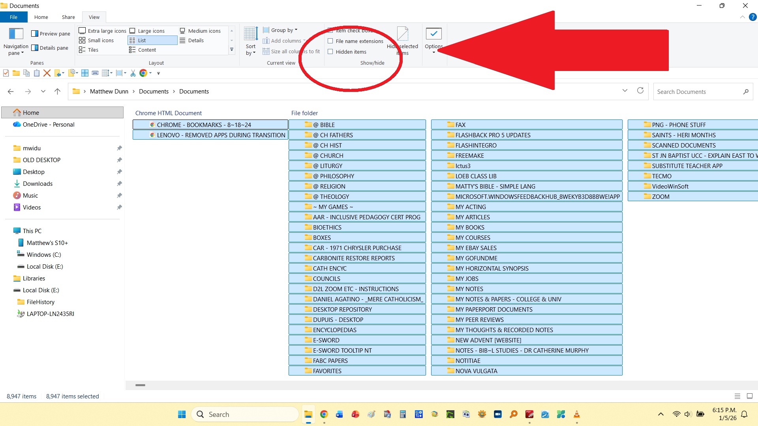
Task: Open the Group by dropdown
Action: 280,30
